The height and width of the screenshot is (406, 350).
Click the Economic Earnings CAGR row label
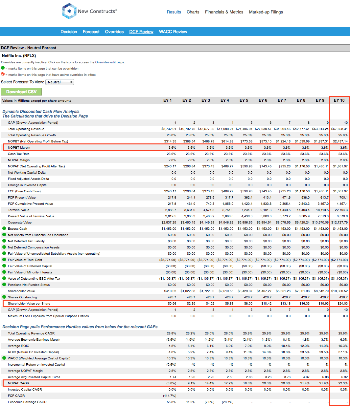27,402
